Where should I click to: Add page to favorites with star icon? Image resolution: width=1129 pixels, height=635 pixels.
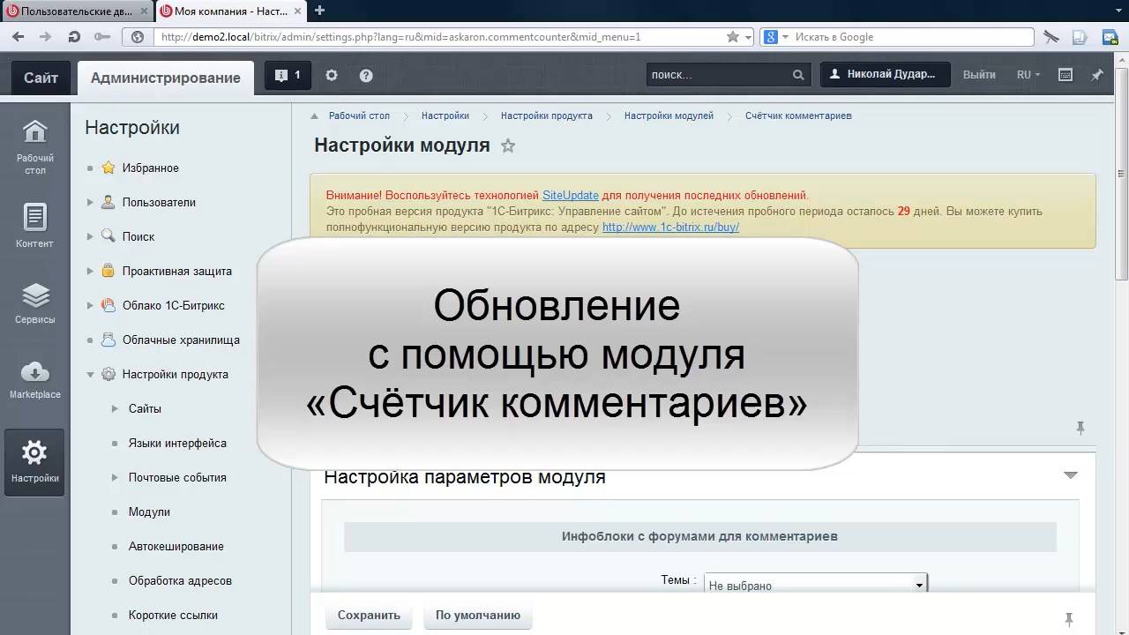(x=508, y=146)
